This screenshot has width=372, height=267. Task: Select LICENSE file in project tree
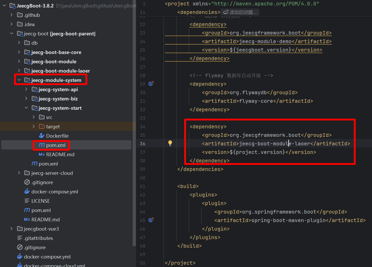point(40,201)
